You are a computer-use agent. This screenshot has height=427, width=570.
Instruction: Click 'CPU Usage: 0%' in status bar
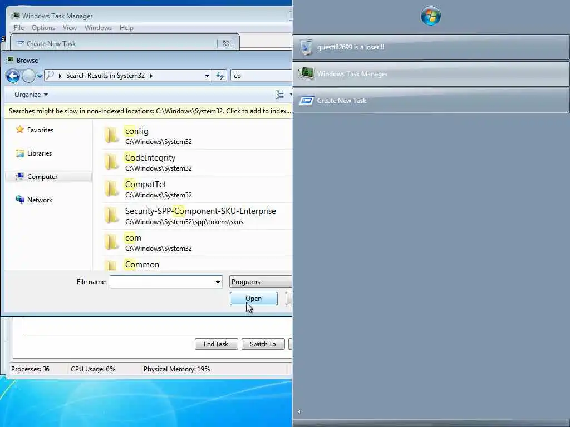coord(93,369)
